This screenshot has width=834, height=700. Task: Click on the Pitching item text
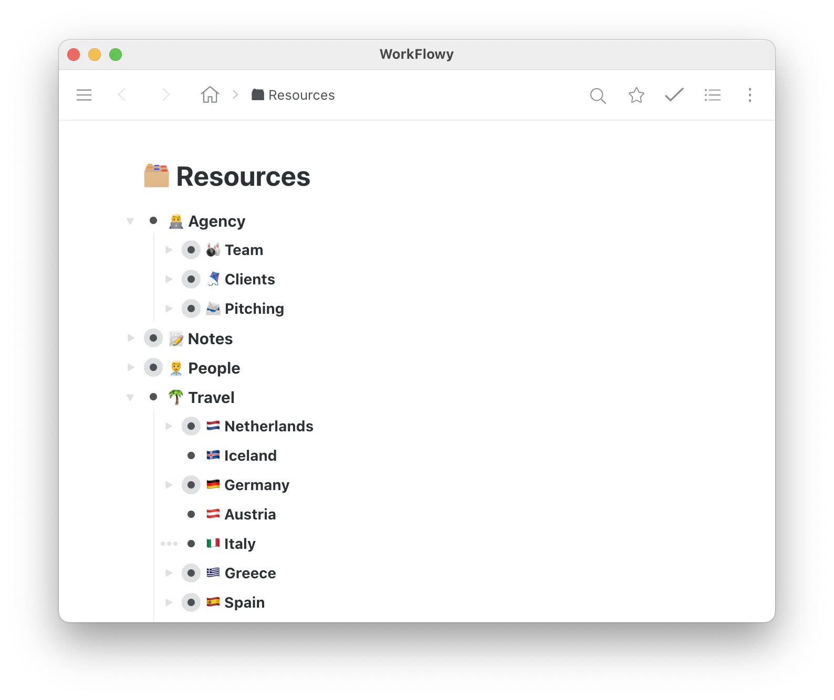pyautogui.click(x=254, y=309)
